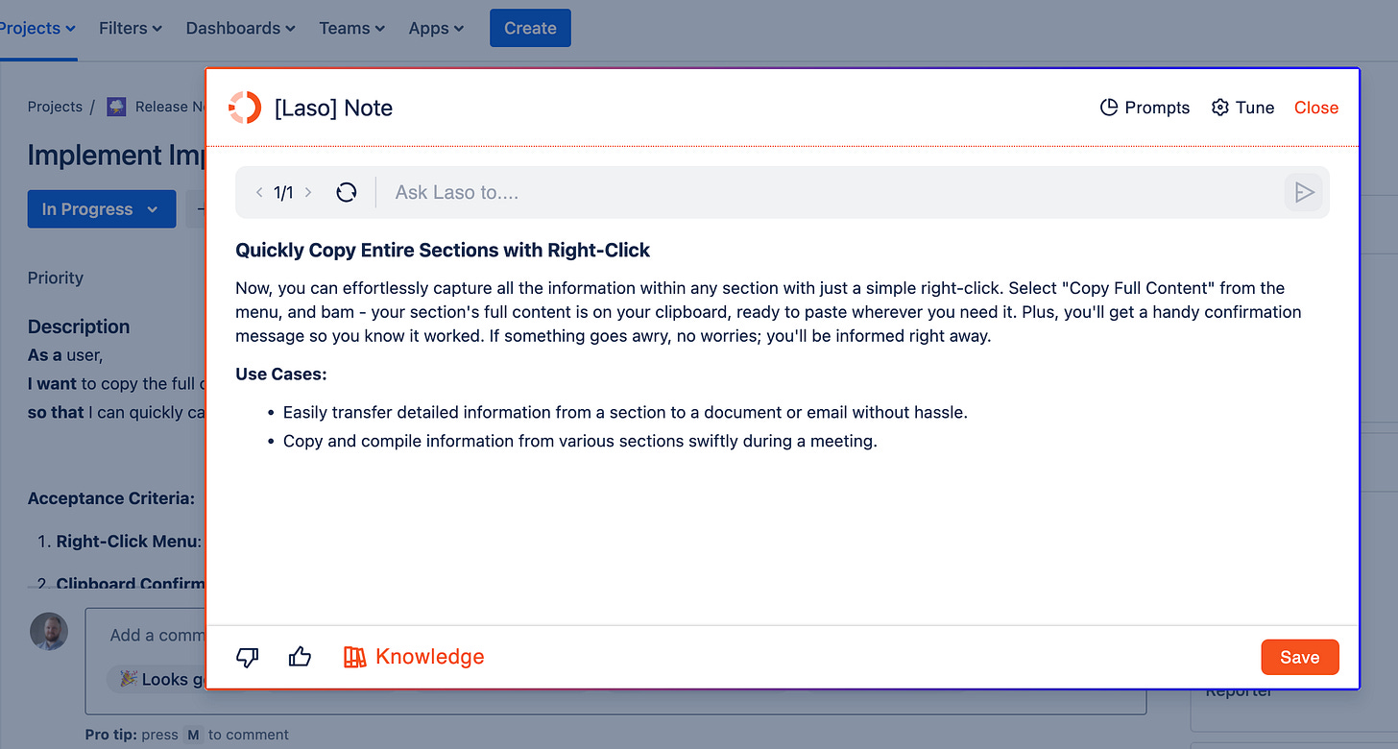Screen dimensions: 1398x749
Task: Open Tune settings gear icon
Action: tap(1220, 108)
